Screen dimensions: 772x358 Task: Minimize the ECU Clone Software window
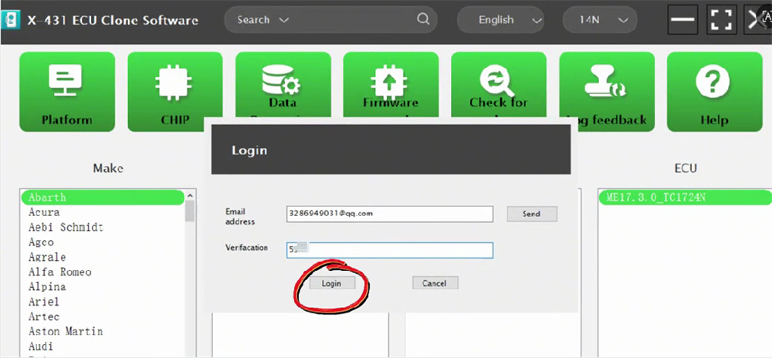coord(682,19)
